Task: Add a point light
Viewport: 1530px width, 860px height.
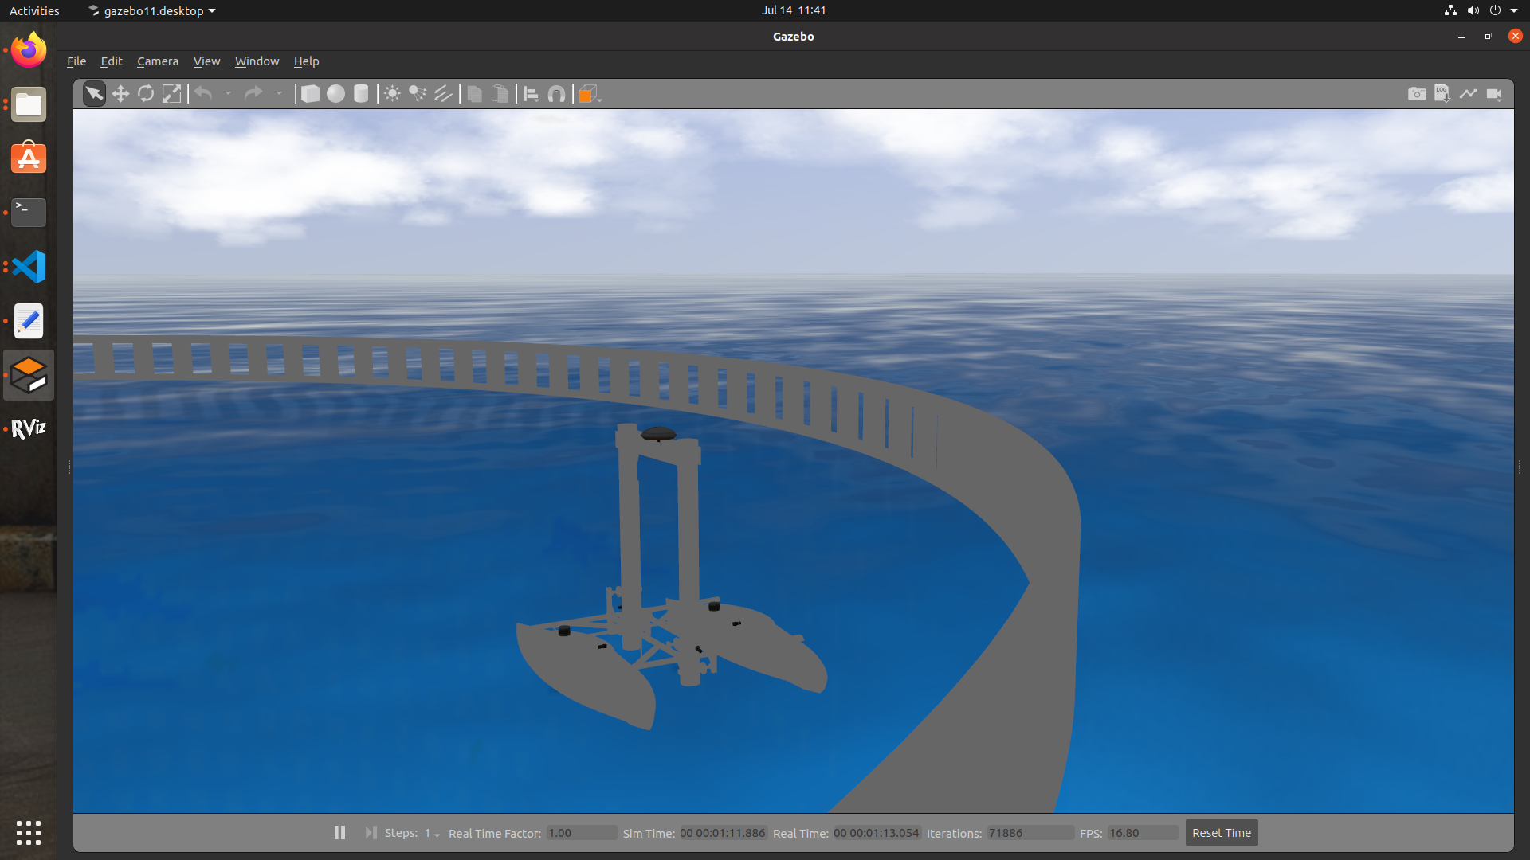Action: tap(392, 94)
